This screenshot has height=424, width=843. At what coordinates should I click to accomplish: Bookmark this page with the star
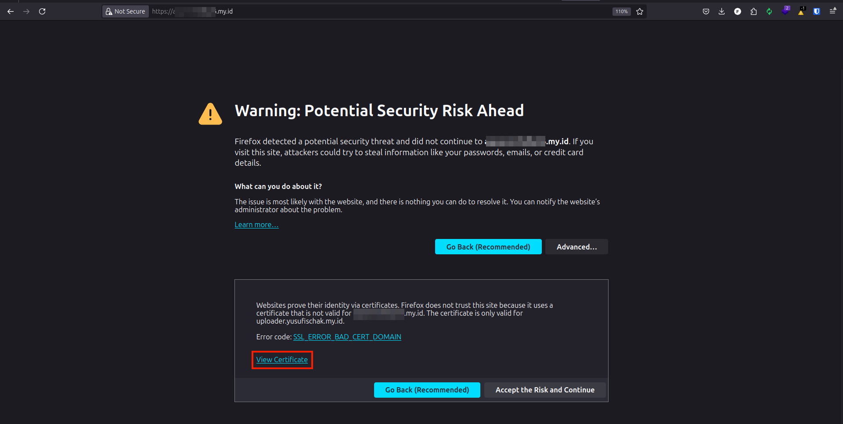(640, 11)
